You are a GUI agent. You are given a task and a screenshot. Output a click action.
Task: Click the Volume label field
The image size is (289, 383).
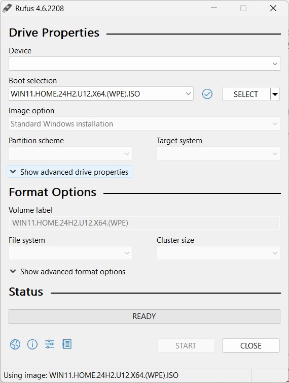[144, 223]
